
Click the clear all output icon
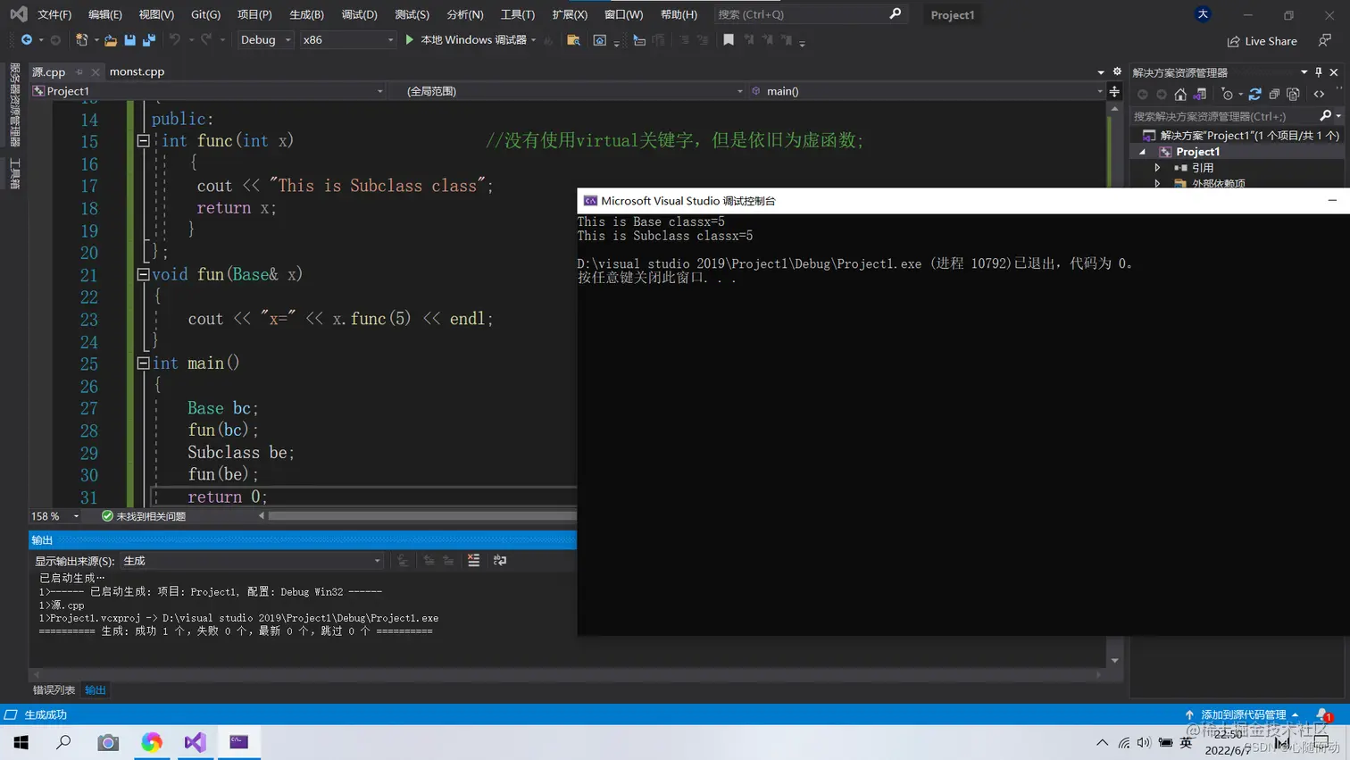click(473, 561)
